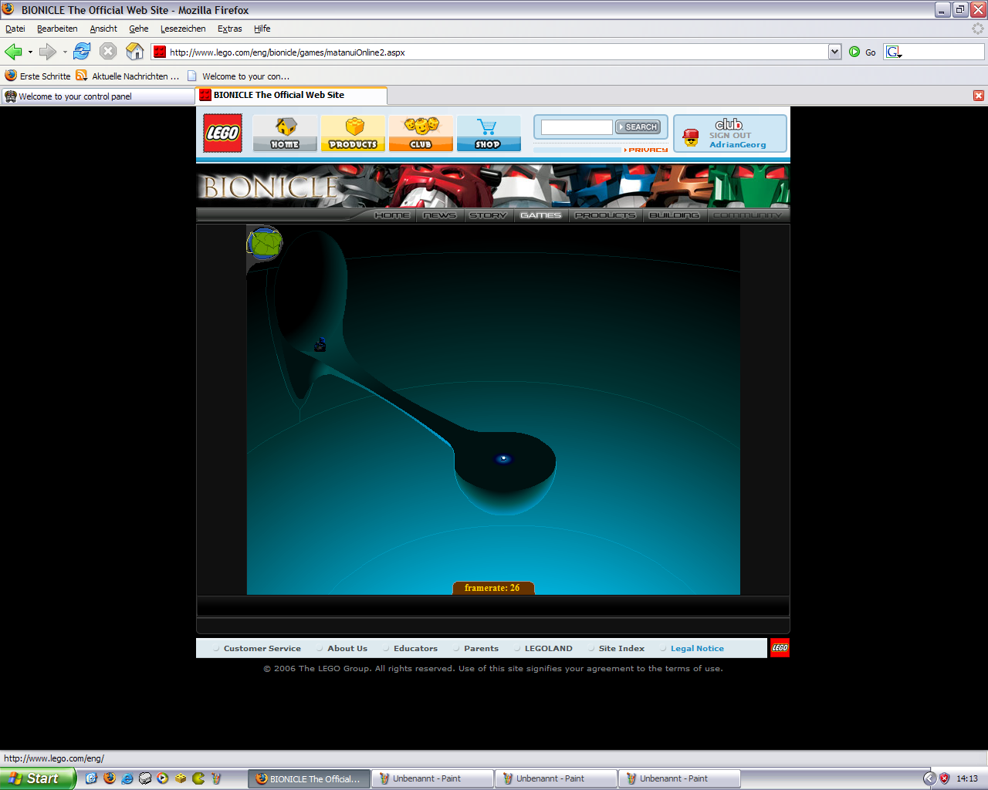The height and width of the screenshot is (790, 988).
Task: Click the green globe map icon in the game
Action: 265,244
